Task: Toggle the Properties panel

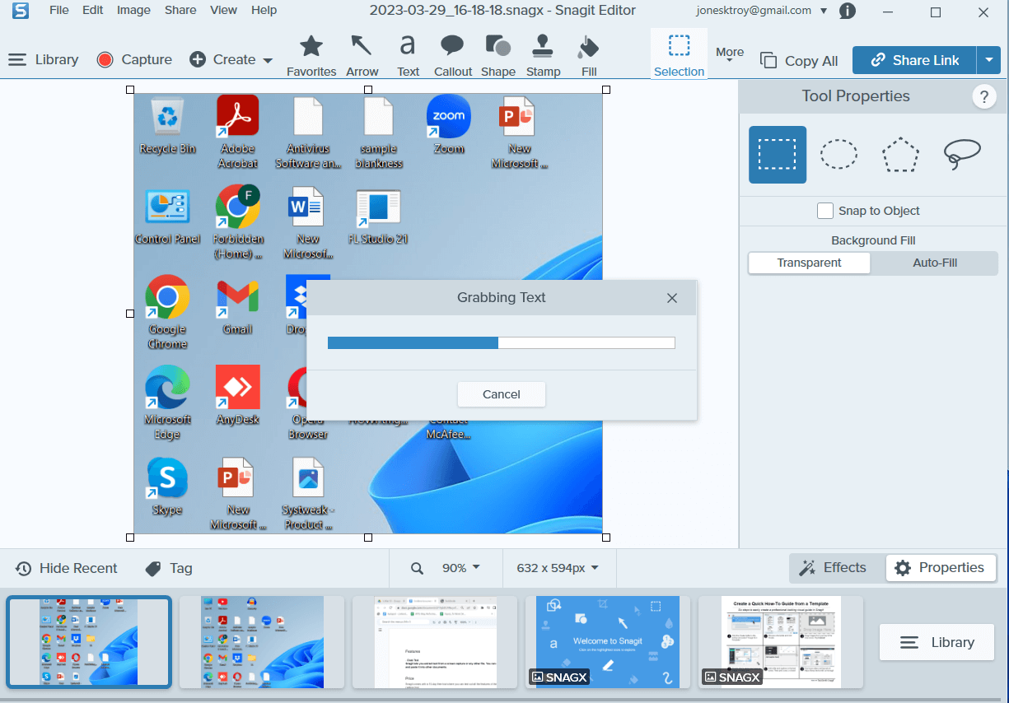Action: (x=940, y=568)
